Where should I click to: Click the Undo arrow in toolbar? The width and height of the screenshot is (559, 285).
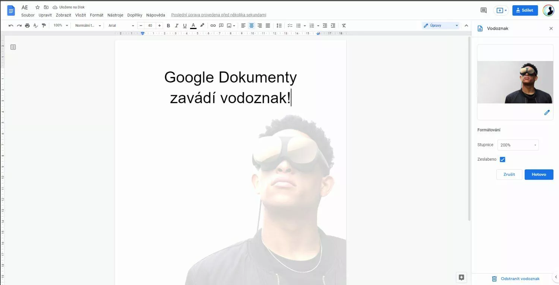11,26
